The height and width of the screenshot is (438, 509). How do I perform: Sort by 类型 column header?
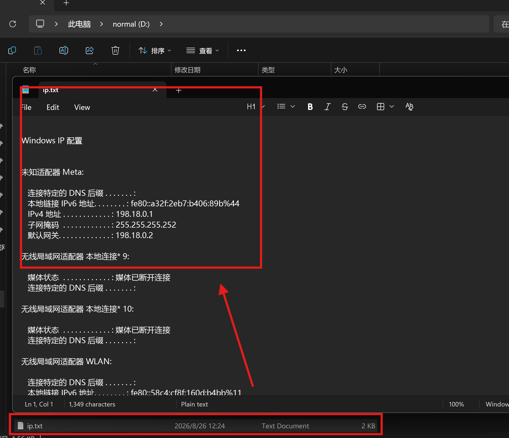268,70
